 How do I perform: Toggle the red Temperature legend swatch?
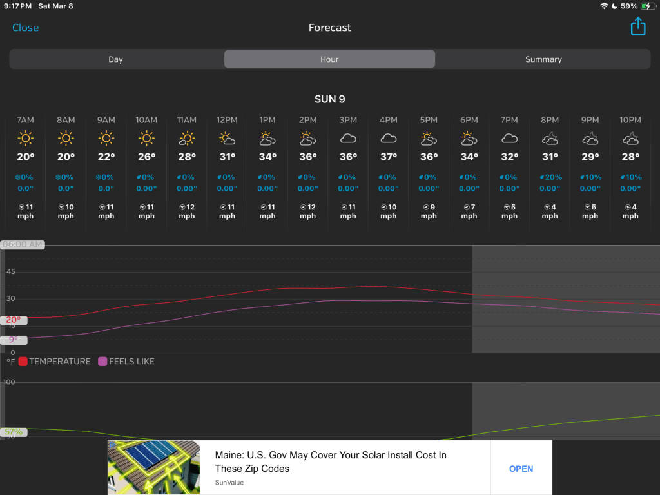23,362
